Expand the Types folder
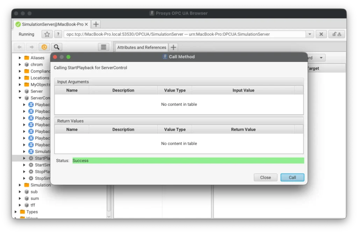 tap(16, 212)
